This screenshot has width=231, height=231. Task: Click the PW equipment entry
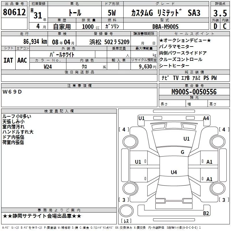click(214, 78)
